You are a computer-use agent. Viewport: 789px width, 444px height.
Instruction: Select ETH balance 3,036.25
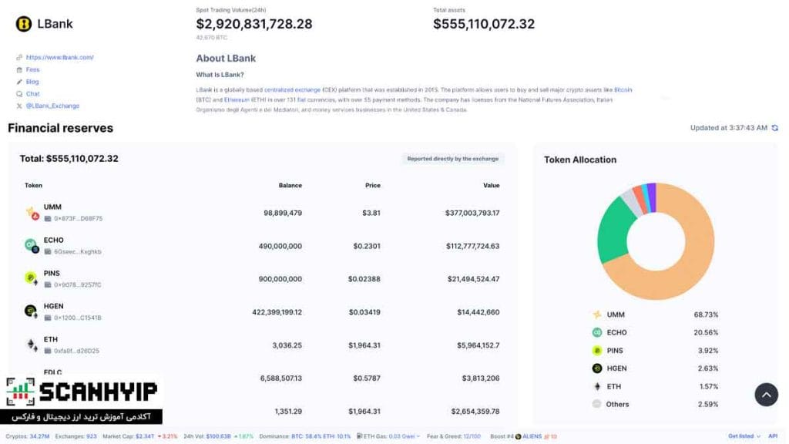[x=287, y=345]
